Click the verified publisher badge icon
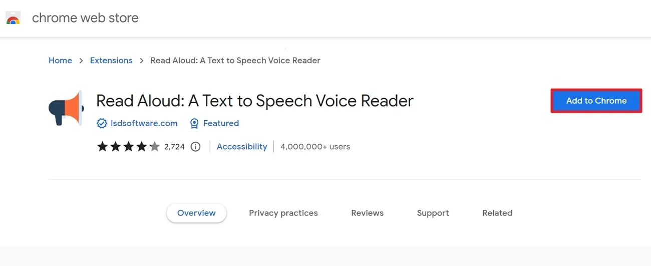The image size is (651, 266). point(102,123)
